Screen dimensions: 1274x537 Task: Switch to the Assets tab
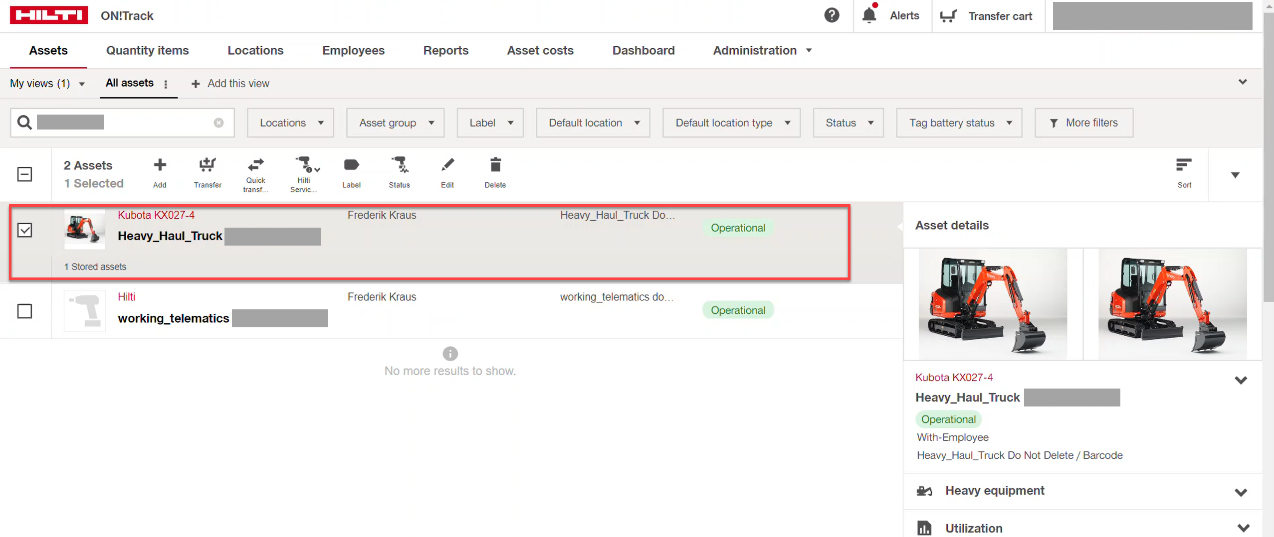(x=48, y=50)
